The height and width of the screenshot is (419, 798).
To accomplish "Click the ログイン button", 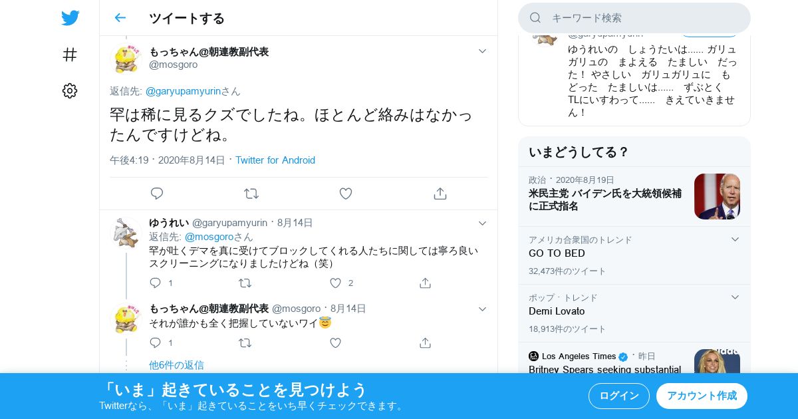I will pyautogui.click(x=619, y=396).
